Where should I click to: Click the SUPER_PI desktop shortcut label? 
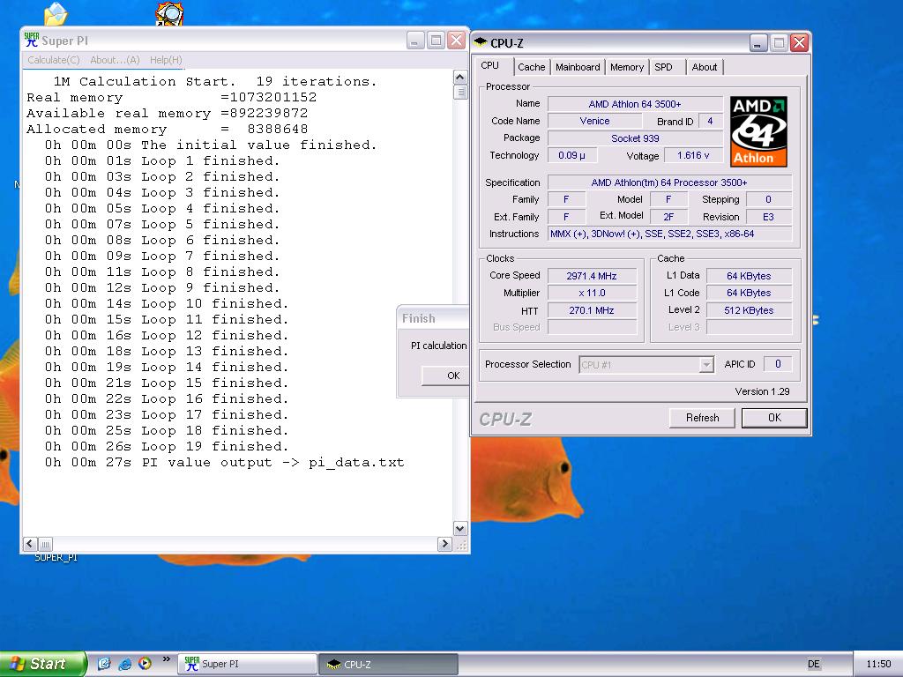click(x=56, y=557)
